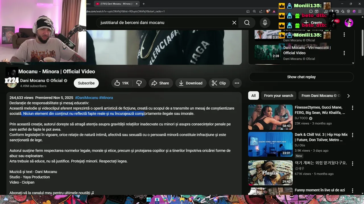
Task: Open a new browser tab
Action: [x=144, y=4]
